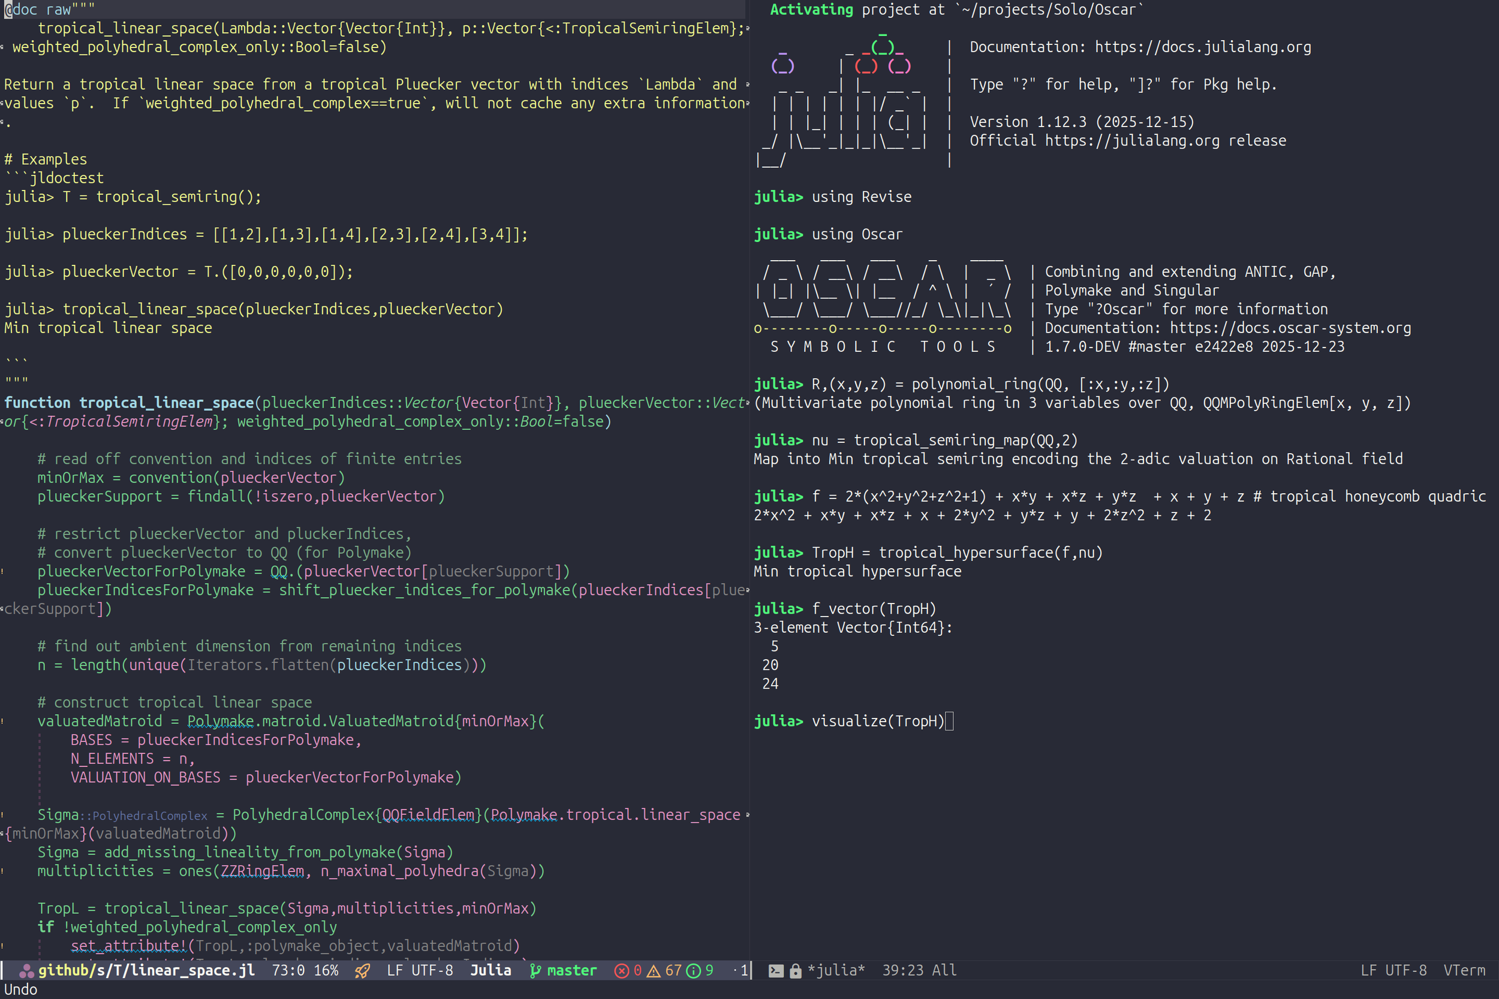
Task: Toggle the read-only lock on the *julia* buffer
Action: pyautogui.click(x=796, y=970)
